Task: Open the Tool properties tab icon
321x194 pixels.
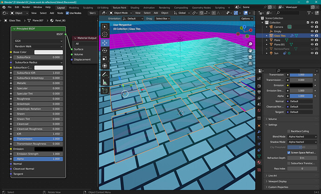Action: point(259,78)
